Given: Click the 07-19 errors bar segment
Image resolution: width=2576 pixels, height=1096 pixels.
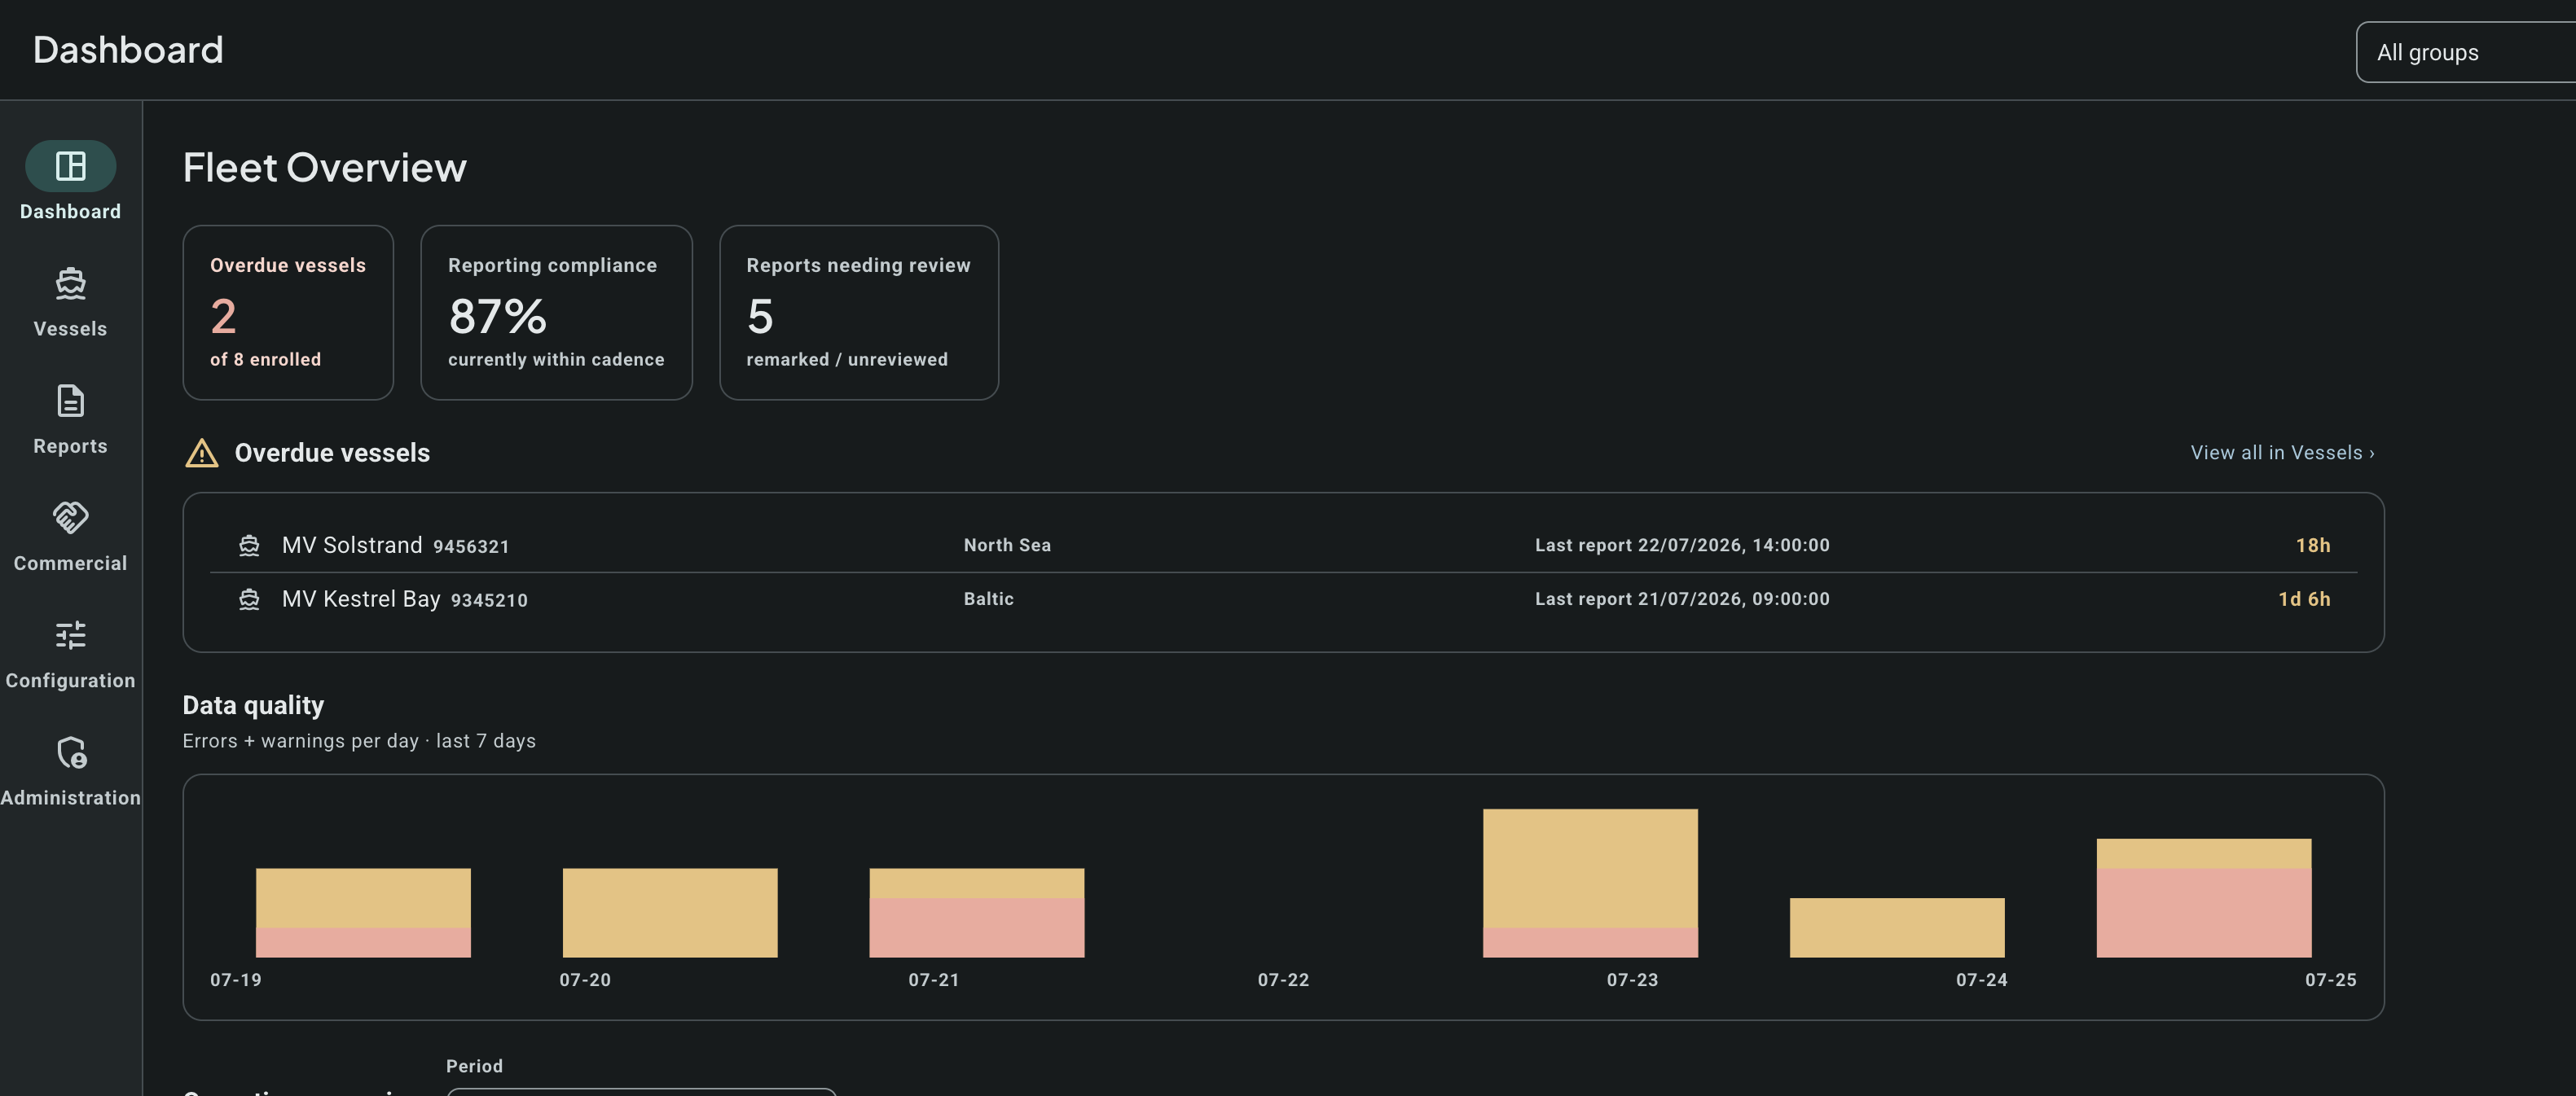Looking at the screenshot, I should pos(363,942).
